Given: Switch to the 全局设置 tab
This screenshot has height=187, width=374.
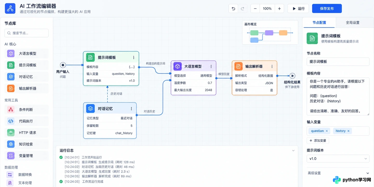Looking at the screenshot, I should tap(353, 23).
